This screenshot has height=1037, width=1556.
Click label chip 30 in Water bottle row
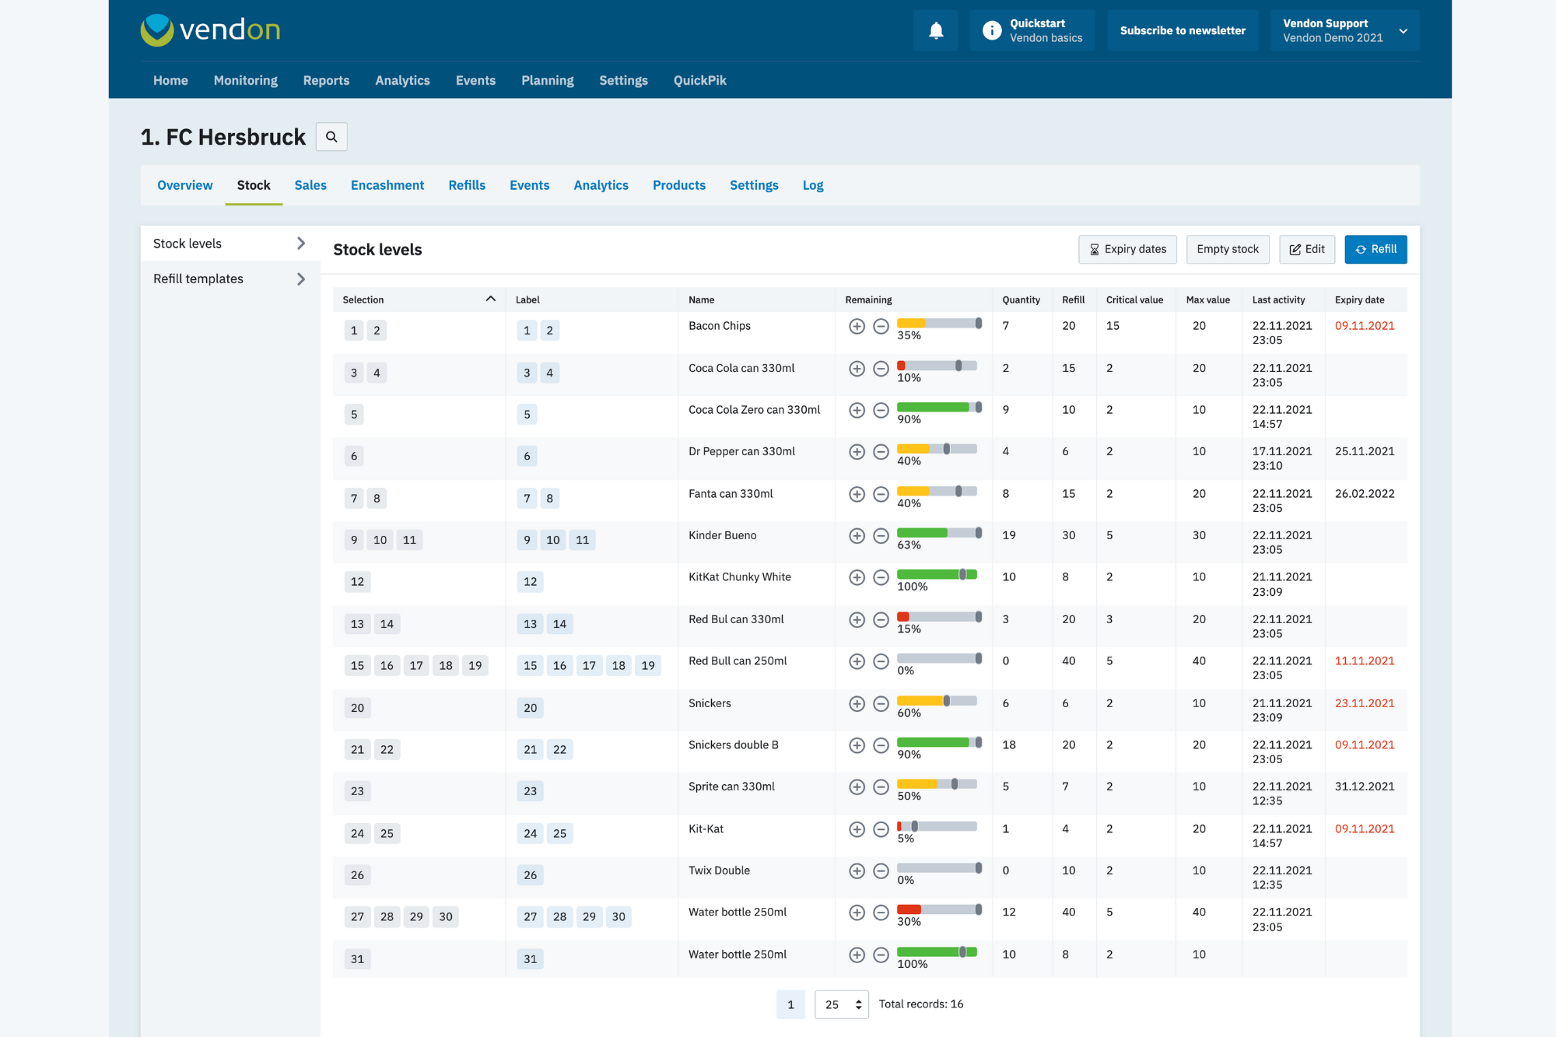(619, 917)
